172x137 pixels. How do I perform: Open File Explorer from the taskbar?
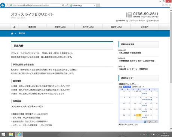pos(11,134)
